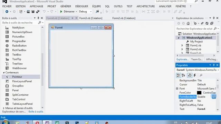The height and width of the screenshot is (124, 221).
Task: Select My Project in Solution Explorer
Action: tap(196, 42)
